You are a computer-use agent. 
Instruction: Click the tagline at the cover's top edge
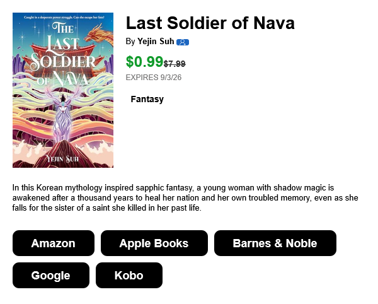tap(64, 17)
